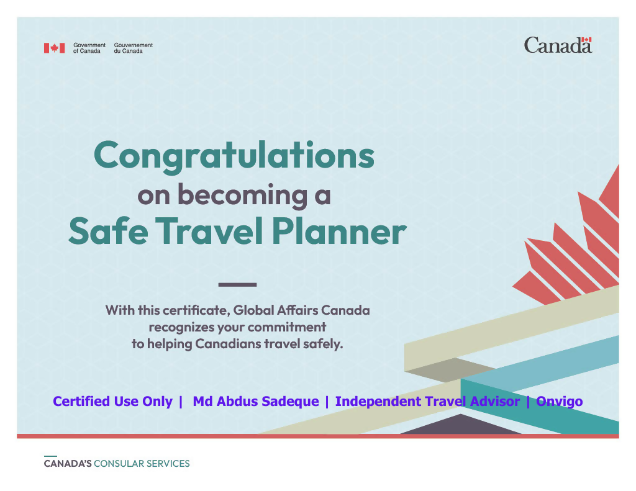Click the small flag above the Canada wordmark
This screenshot has height=491, width=636.
(586, 40)
